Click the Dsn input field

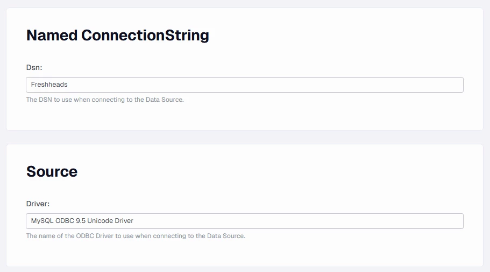click(244, 85)
